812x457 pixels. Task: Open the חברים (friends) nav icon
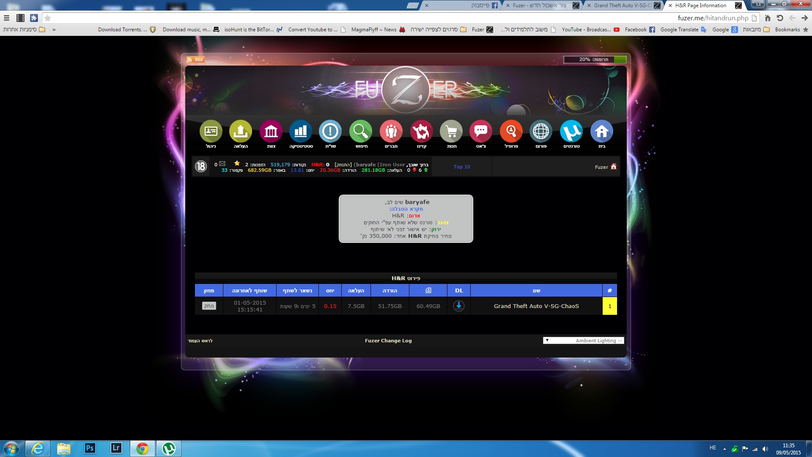click(x=391, y=132)
